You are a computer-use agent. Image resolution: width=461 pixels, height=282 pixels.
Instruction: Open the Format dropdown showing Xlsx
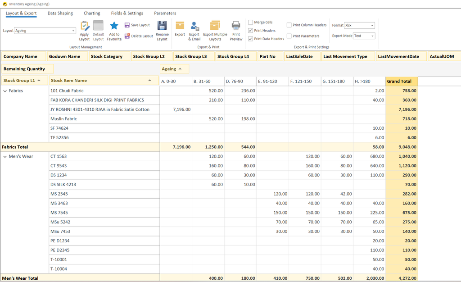point(360,25)
